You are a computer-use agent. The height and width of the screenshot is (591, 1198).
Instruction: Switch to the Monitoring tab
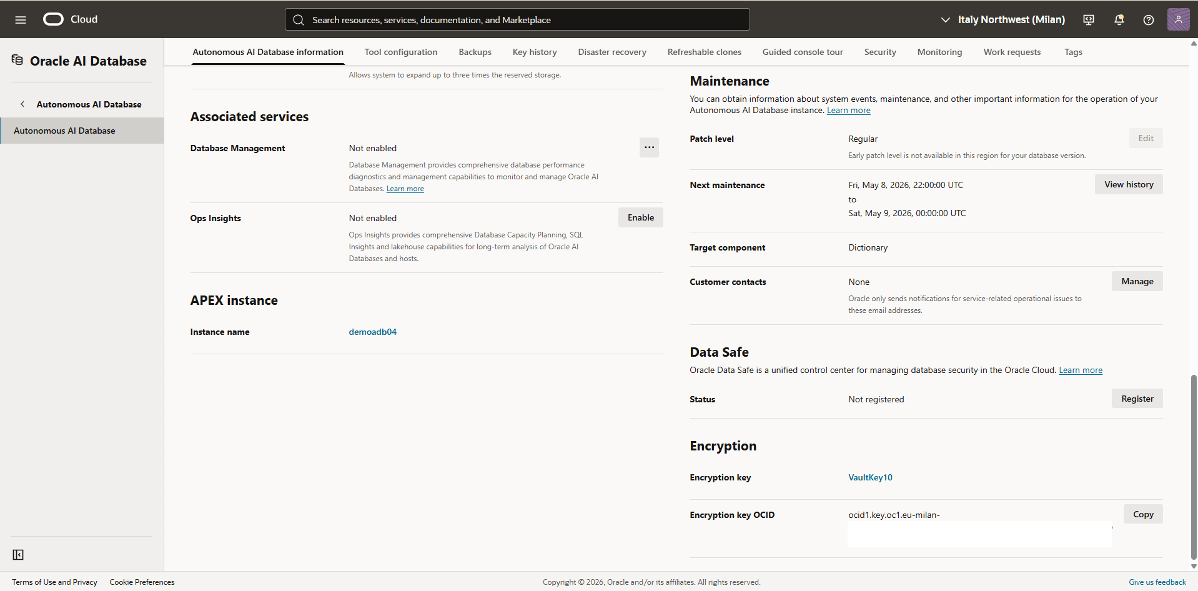pyautogui.click(x=939, y=52)
